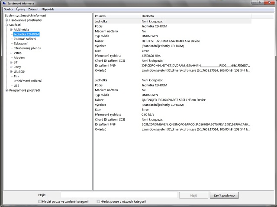The width and height of the screenshot is (277, 207).
Task: Select Infračervený přenos category
Action: pos(27,48)
